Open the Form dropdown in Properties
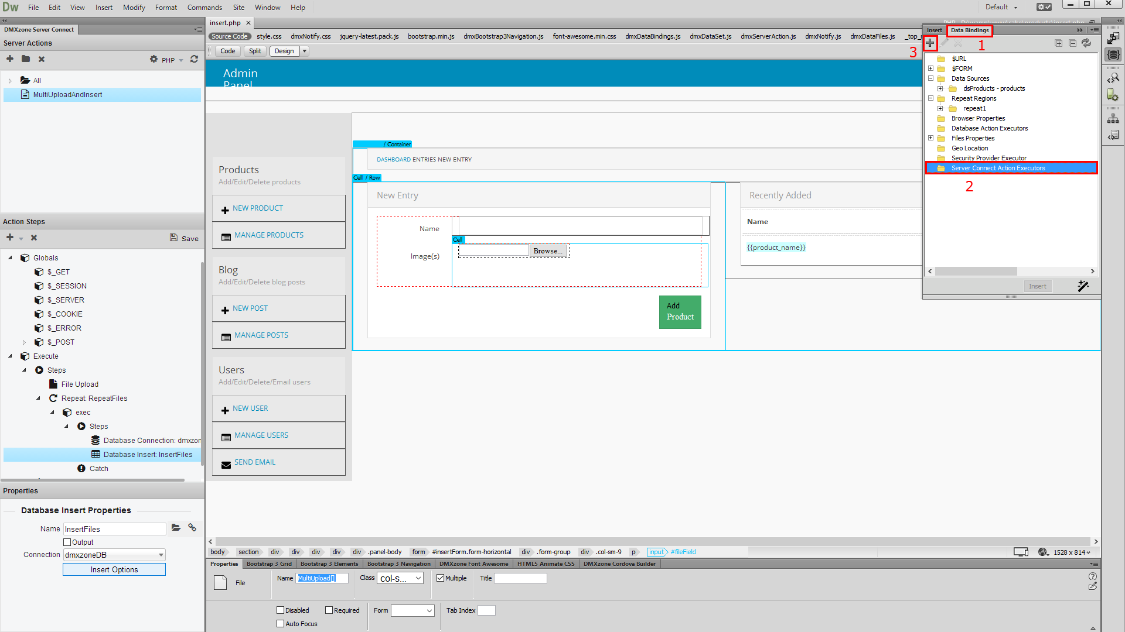Viewport: 1125px width, 632px height. click(x=412, y=610)
